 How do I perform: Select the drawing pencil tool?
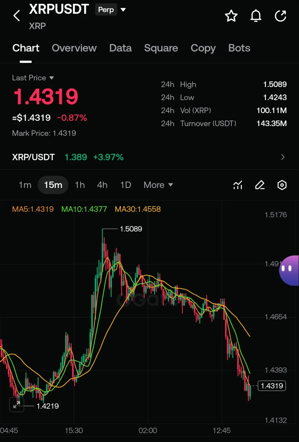pyautogui.click(x=260, y=185)
